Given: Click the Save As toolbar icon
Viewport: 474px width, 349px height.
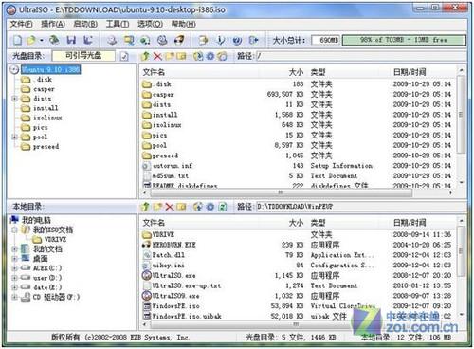Looking at the screenshot, I should click(88, 40).
